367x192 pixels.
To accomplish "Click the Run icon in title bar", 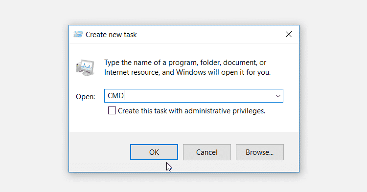I will 78,34.
